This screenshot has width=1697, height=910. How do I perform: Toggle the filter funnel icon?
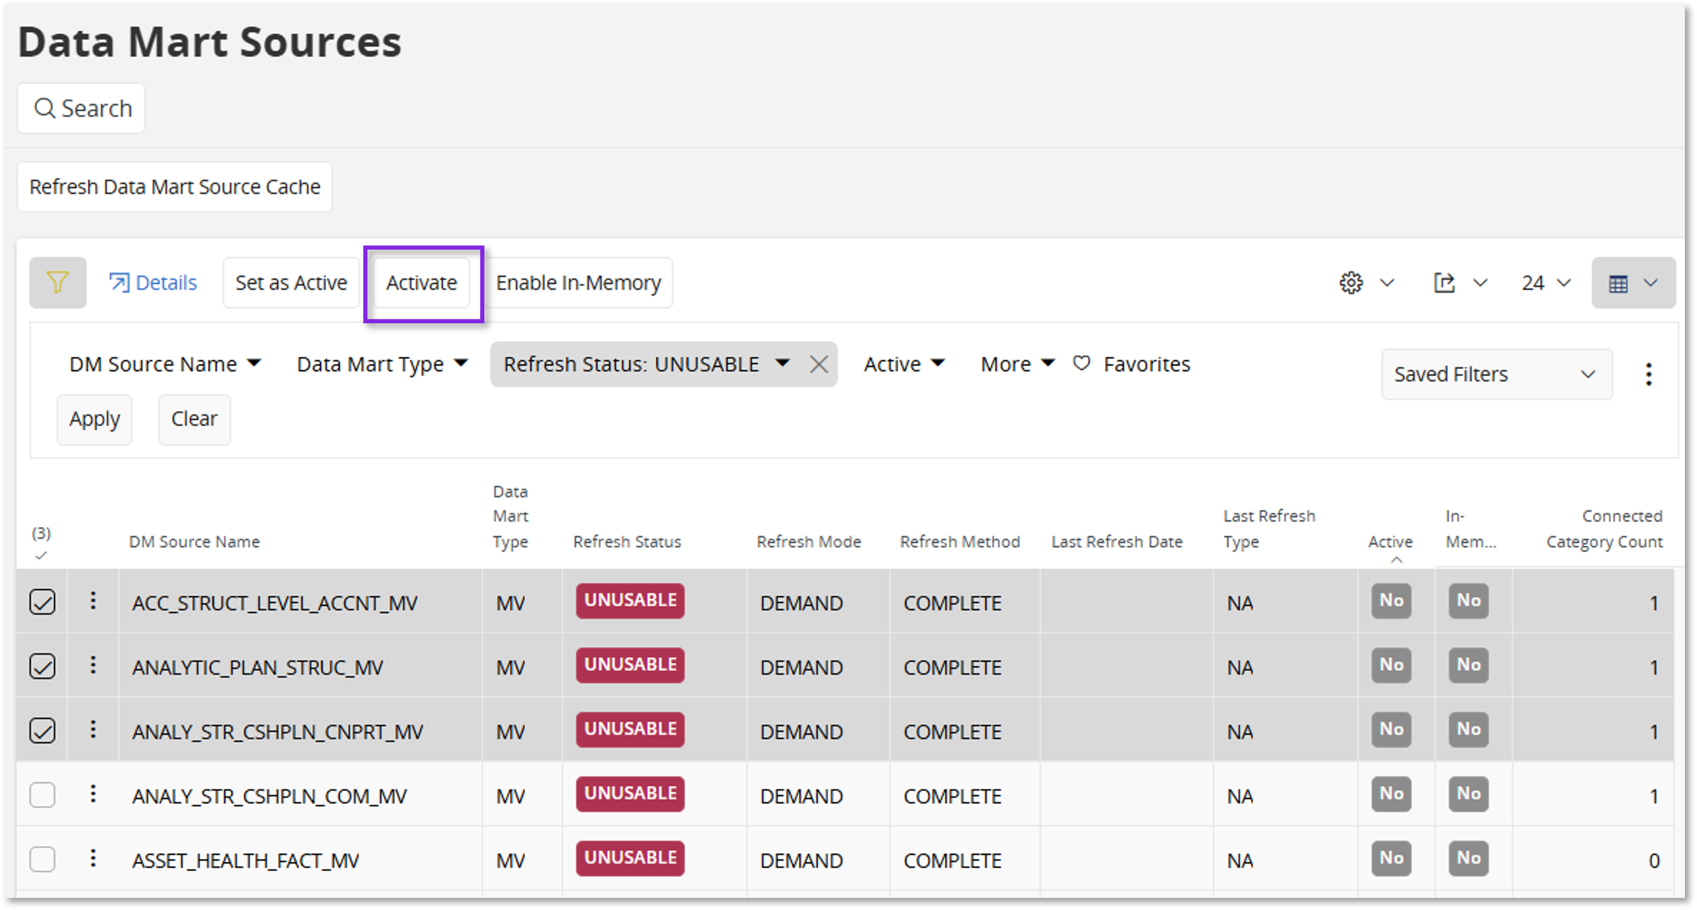click(x=57, y=283)
